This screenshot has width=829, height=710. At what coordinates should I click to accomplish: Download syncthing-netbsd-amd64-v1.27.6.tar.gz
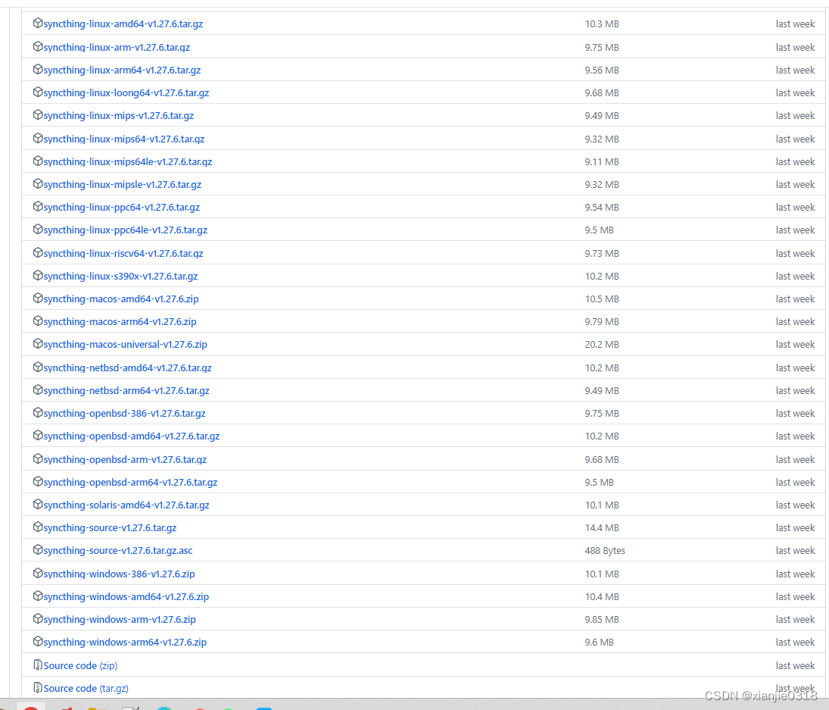[x=127, y=368]
